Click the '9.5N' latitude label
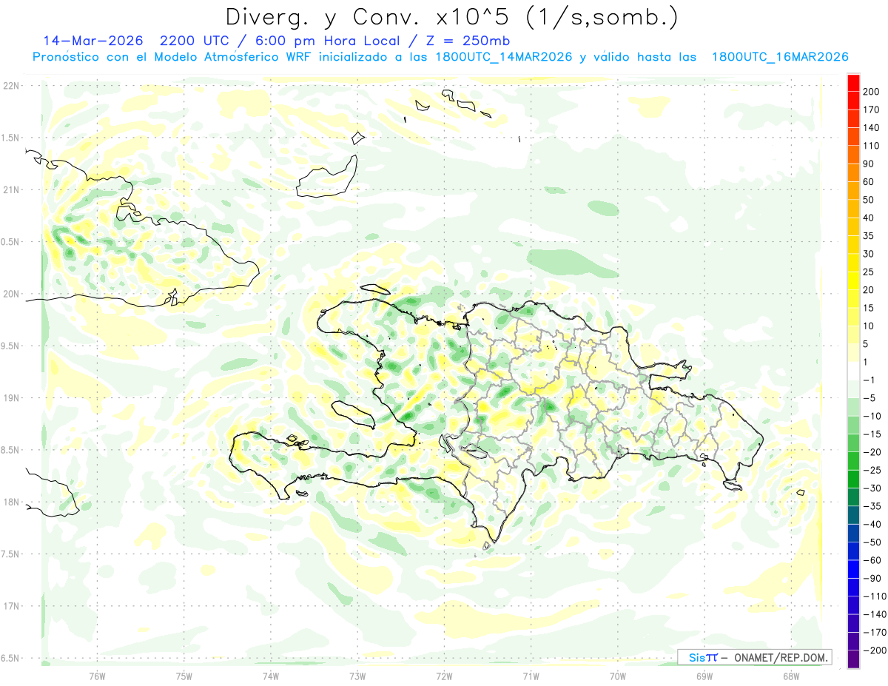 click(10, 346)
